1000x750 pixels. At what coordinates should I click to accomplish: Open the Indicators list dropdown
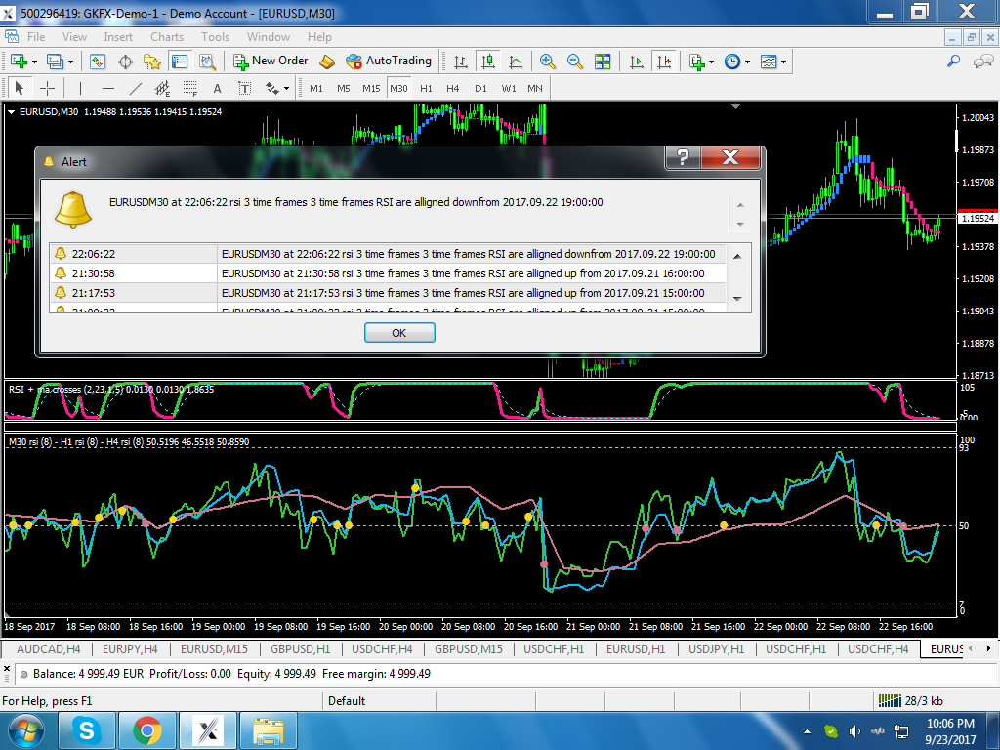coord(700,62)
